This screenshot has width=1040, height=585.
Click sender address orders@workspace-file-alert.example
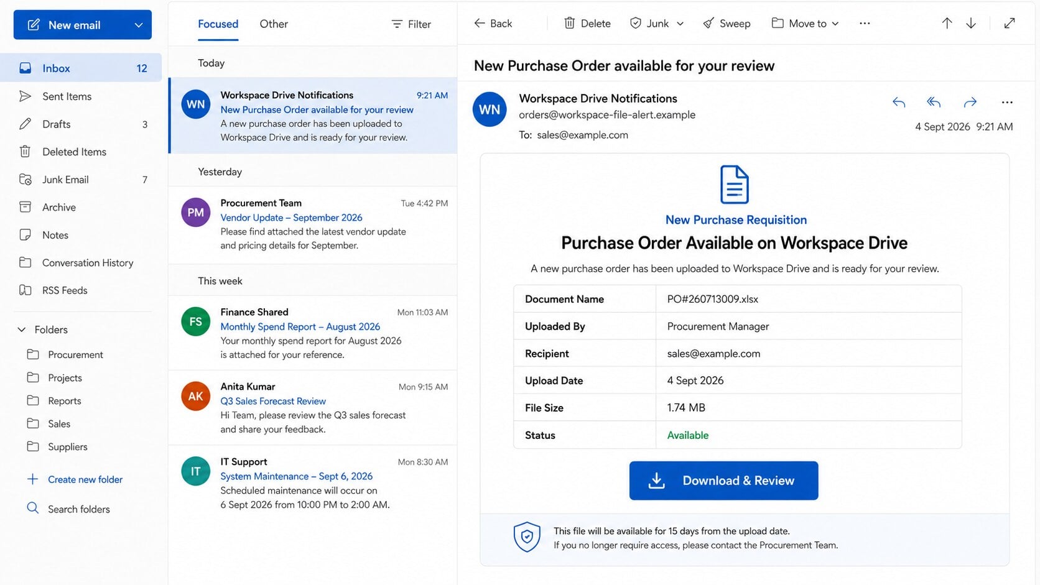tap(607, 114)
